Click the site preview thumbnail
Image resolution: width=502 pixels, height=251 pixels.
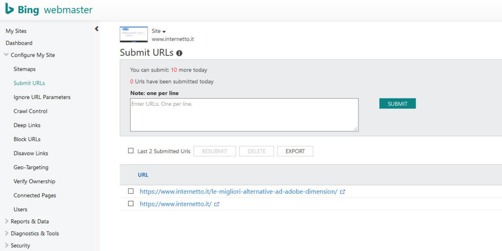click(134, 35)
